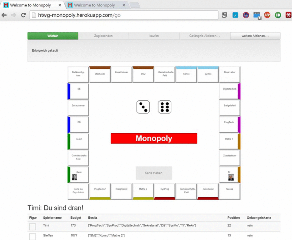Click the Timi: Du sind dran! heading
This screenshot has height=240, width=292.
55,208
